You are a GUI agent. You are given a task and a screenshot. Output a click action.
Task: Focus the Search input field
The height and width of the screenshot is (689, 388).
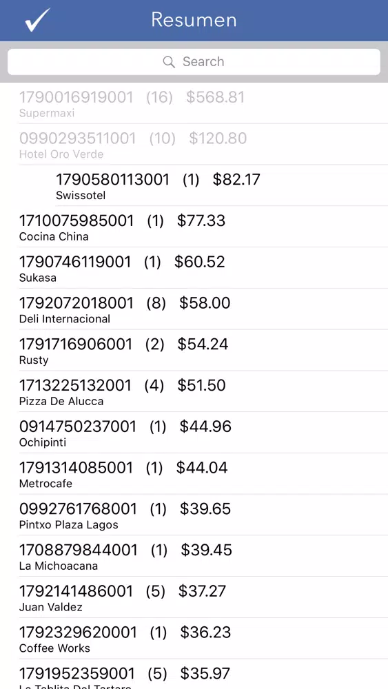pyautogui.click(x=194, y=62)
